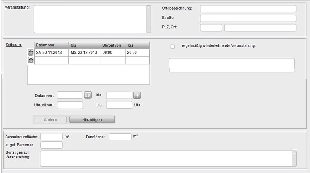Viewport: 310px width, 173px height.
Task: Focus the Uhrzeit von time input
Action: pyautogui.click(x=70, y=105)
